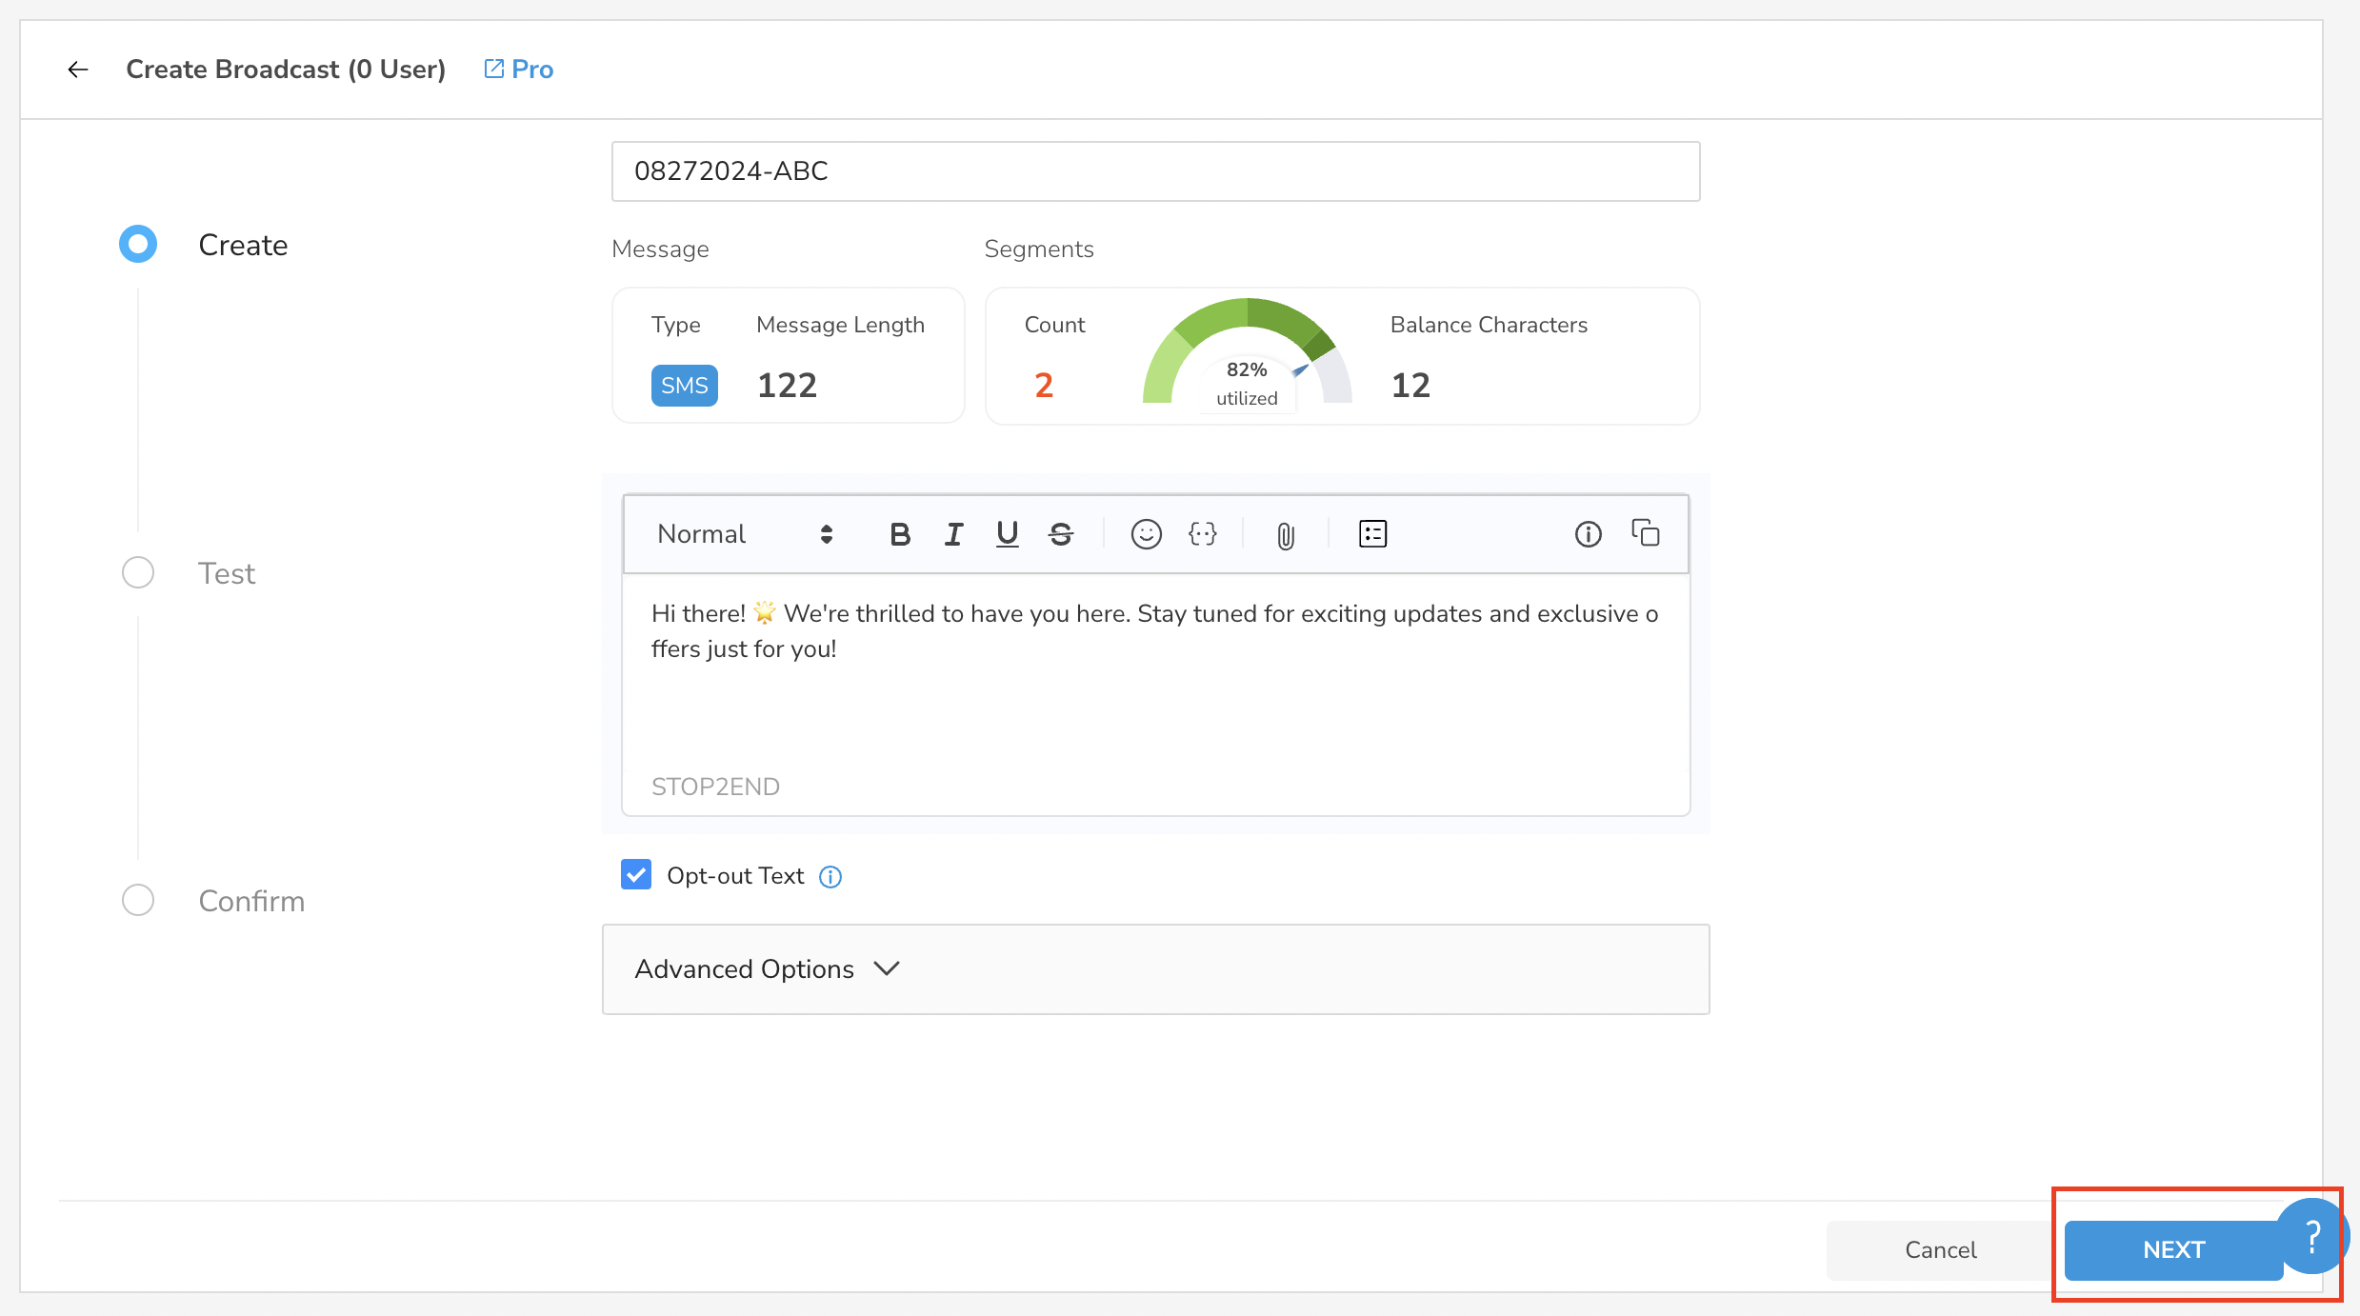This screenshot has height=1316, width=2360.
Task: Apply strikethrough formatting
Action: [1061, 534]
